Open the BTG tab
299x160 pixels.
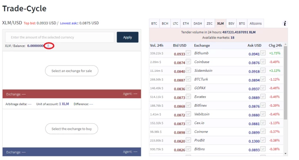[x=242, y=24]
